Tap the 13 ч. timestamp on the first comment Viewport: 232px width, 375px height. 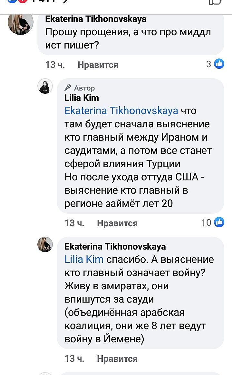(x=55, y=65)
